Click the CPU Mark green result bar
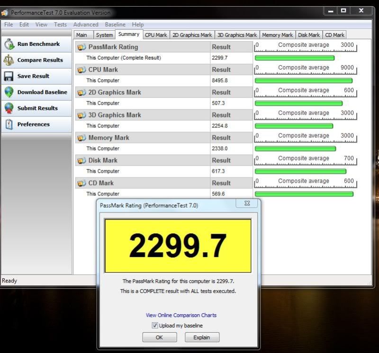This screenshot has height=353, width=379. 304,80
